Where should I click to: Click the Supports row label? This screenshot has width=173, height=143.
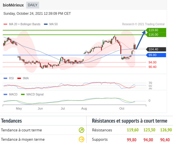(x=100, y=140)
